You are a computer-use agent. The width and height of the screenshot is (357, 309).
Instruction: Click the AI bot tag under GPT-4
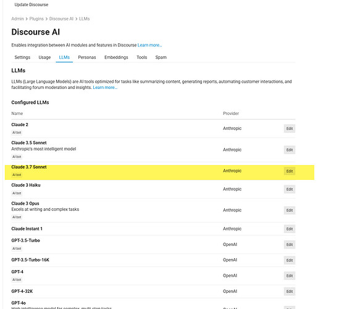point(17,279)
